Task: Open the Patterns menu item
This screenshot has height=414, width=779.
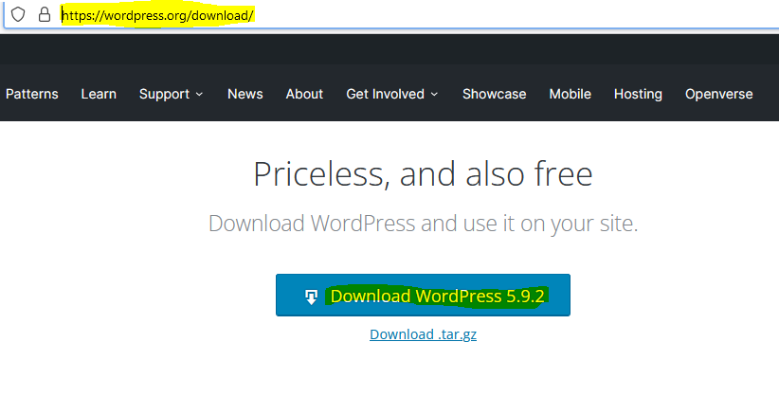Action: click(32, 94)
